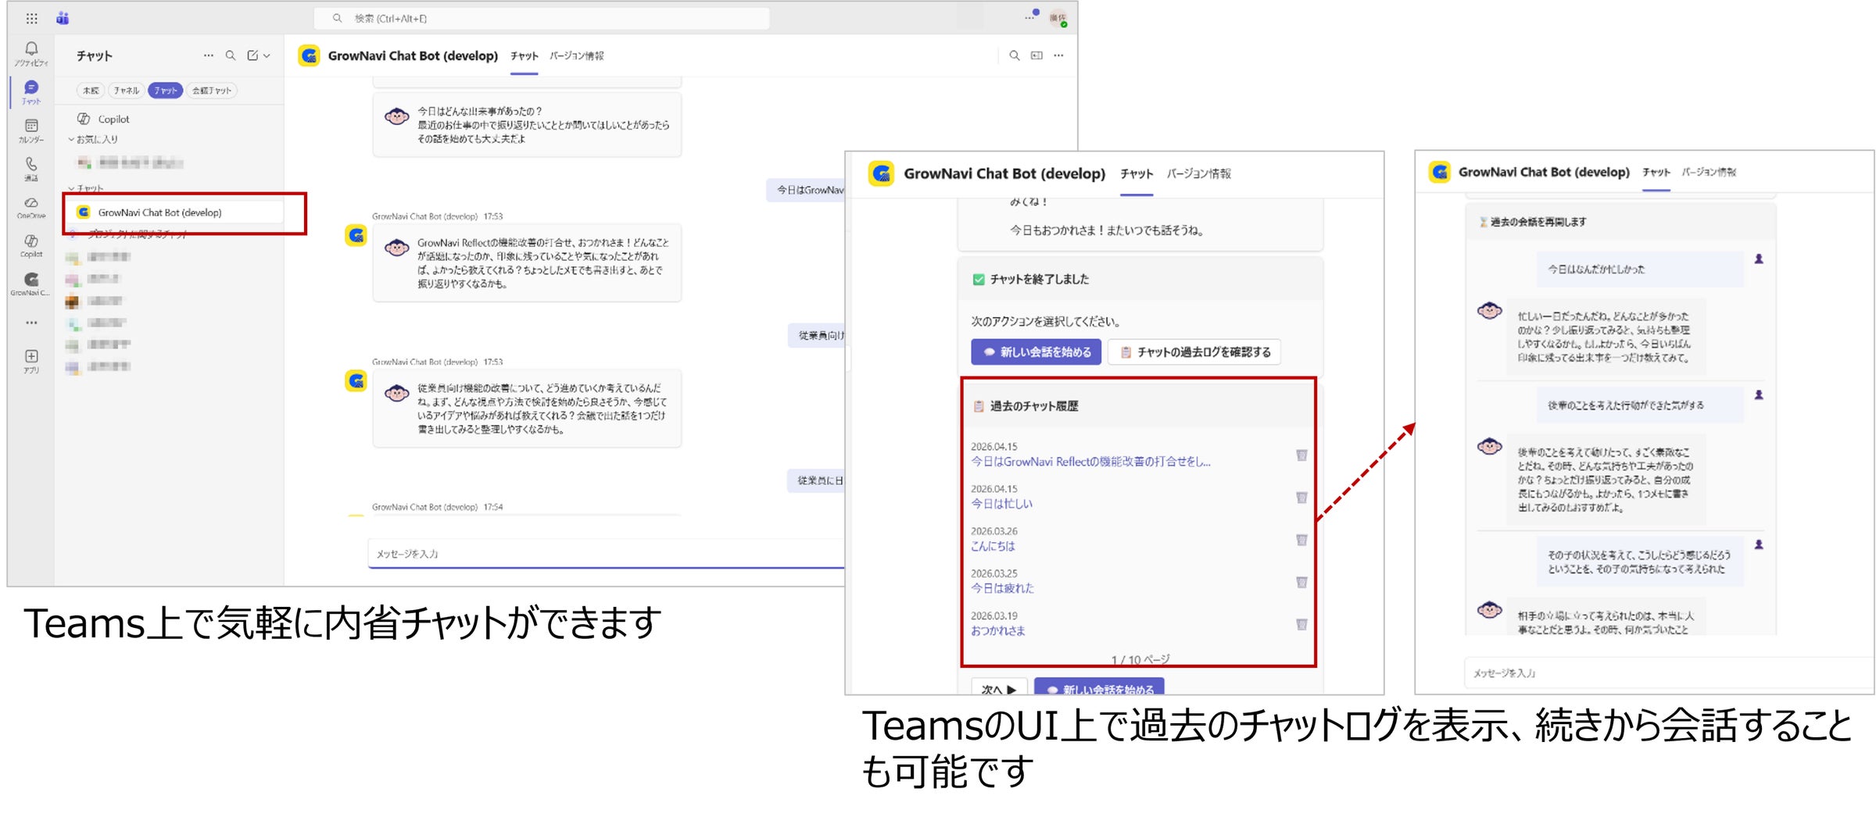This screenshot has height=817, width=1876.
Task: Open アプリ store in the left rail
Action: coord(31,360)
